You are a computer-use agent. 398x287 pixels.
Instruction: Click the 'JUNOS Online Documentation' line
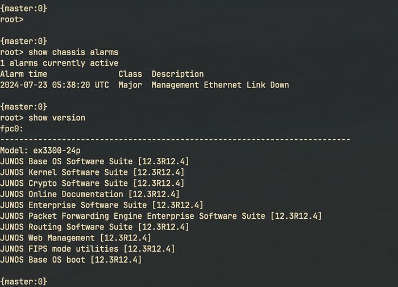point(90,194)
